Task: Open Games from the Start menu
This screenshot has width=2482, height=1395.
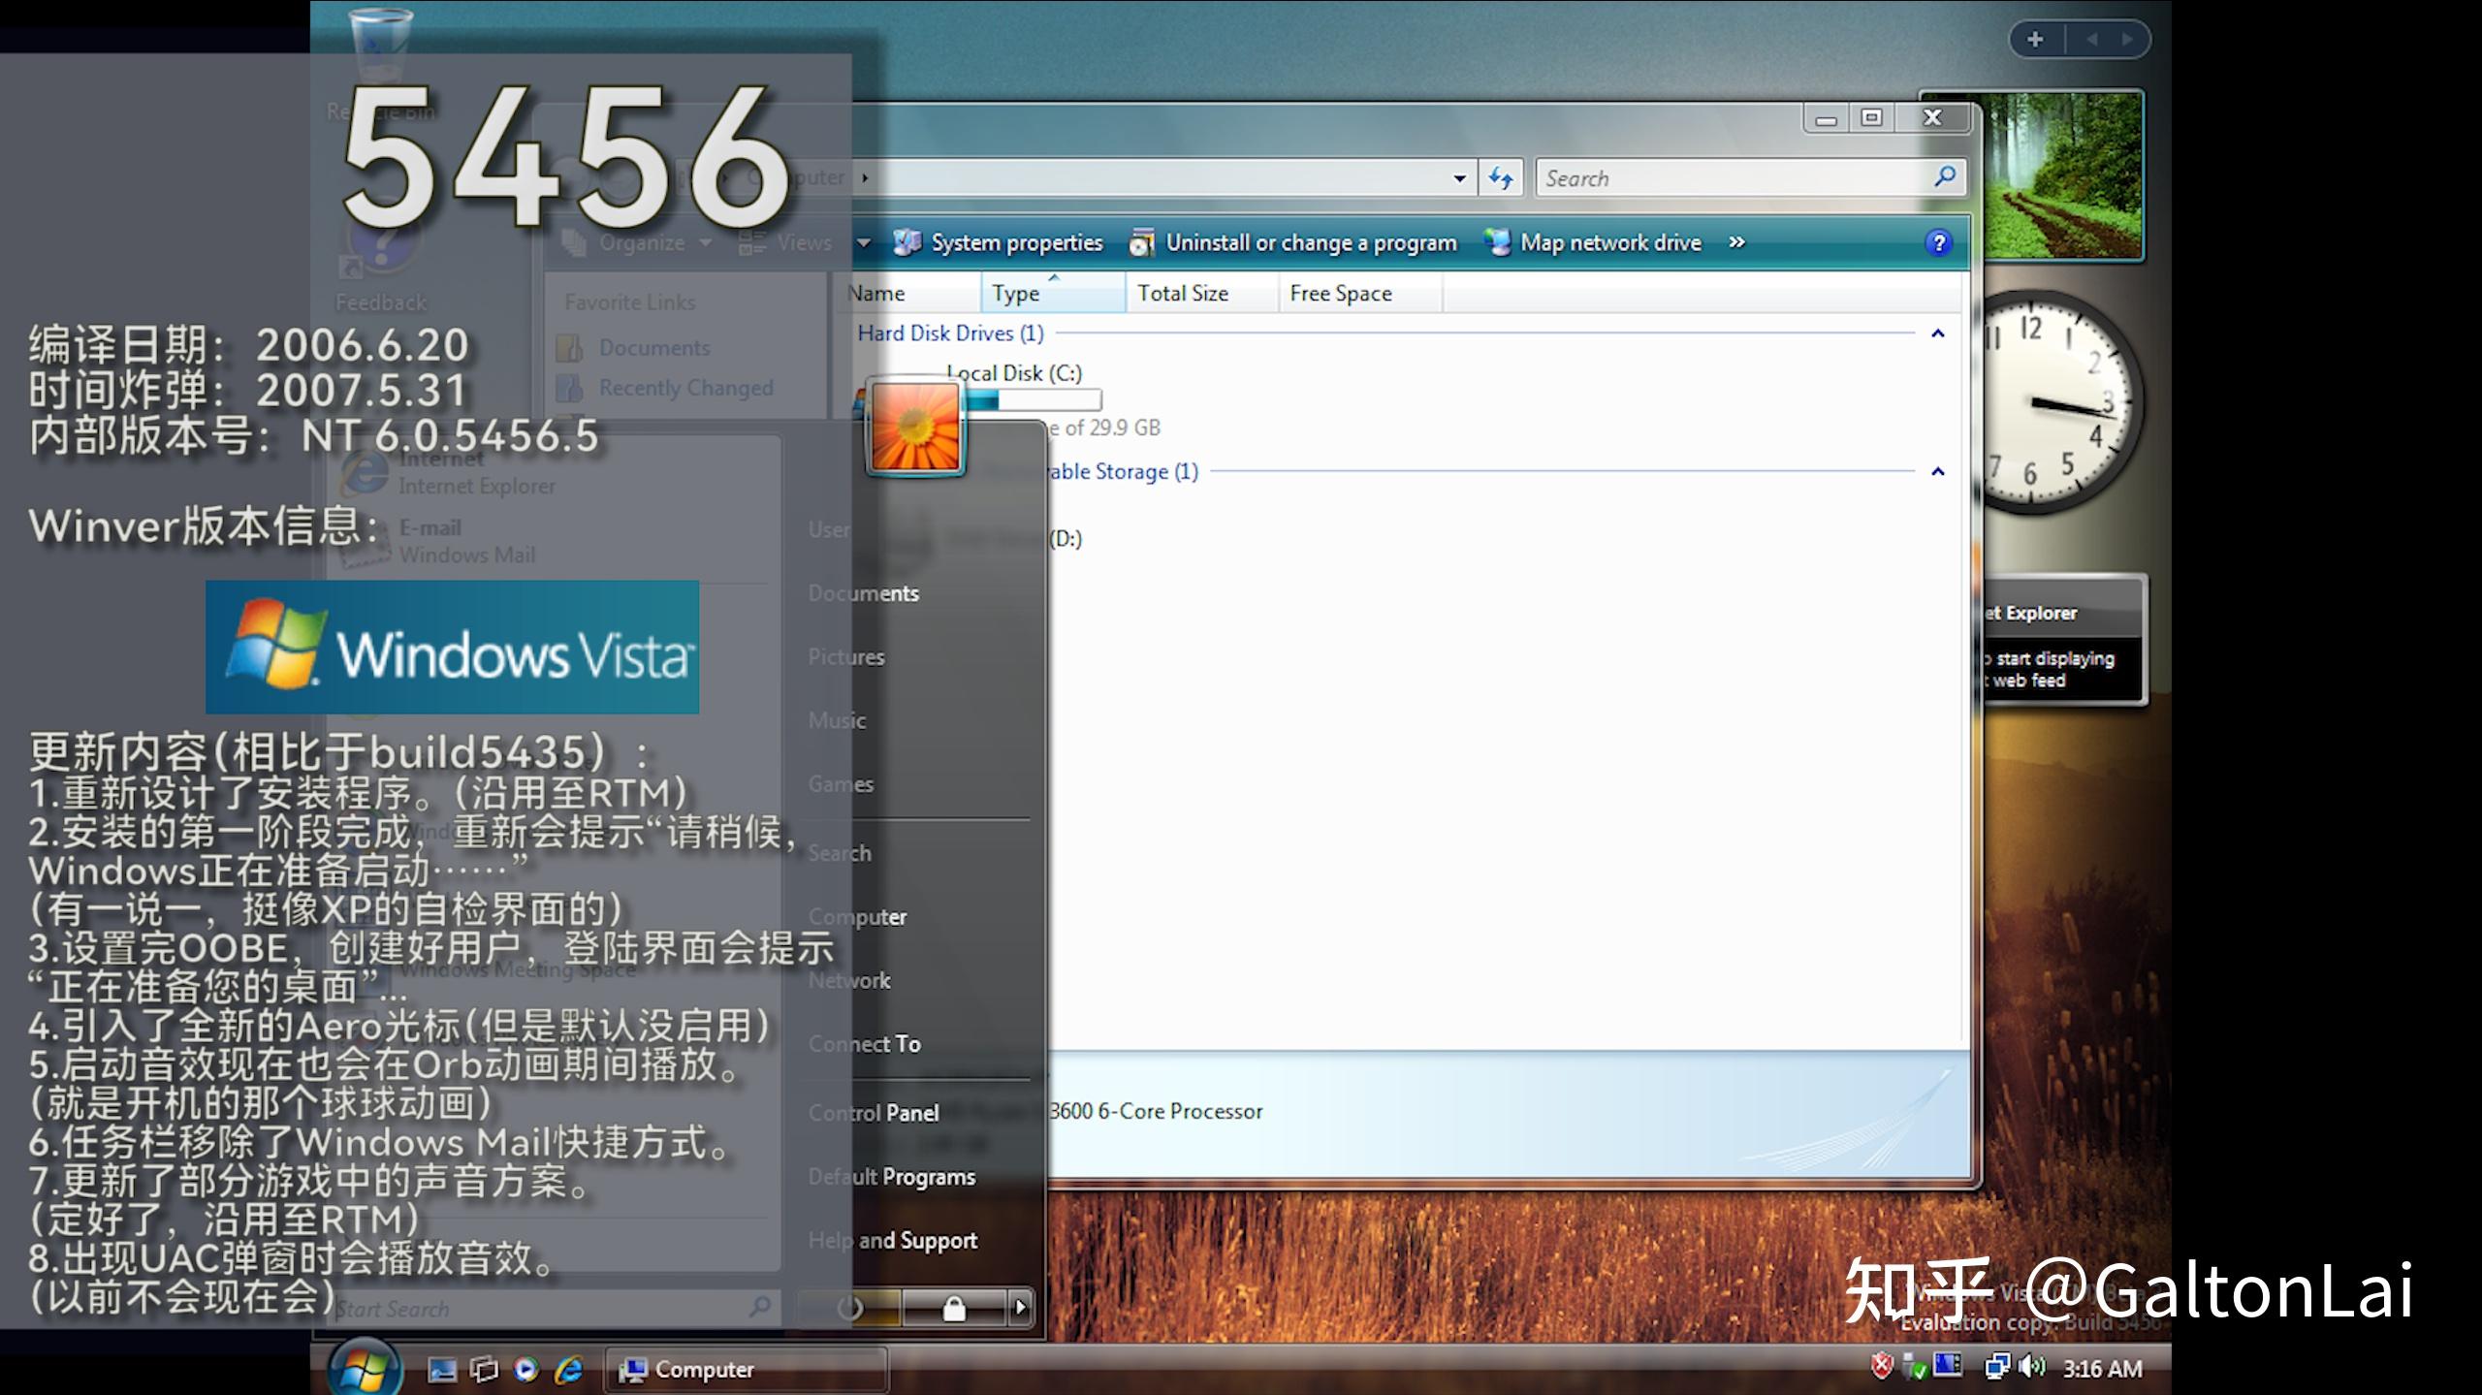Action: (841, 783)
